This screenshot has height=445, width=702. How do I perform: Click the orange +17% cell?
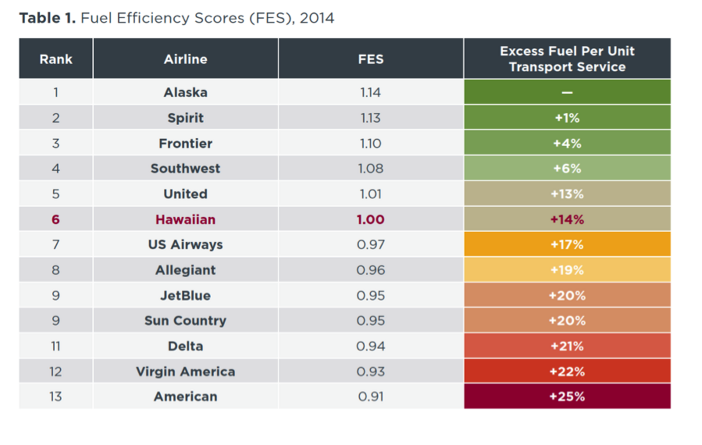[x=567, y=244]
